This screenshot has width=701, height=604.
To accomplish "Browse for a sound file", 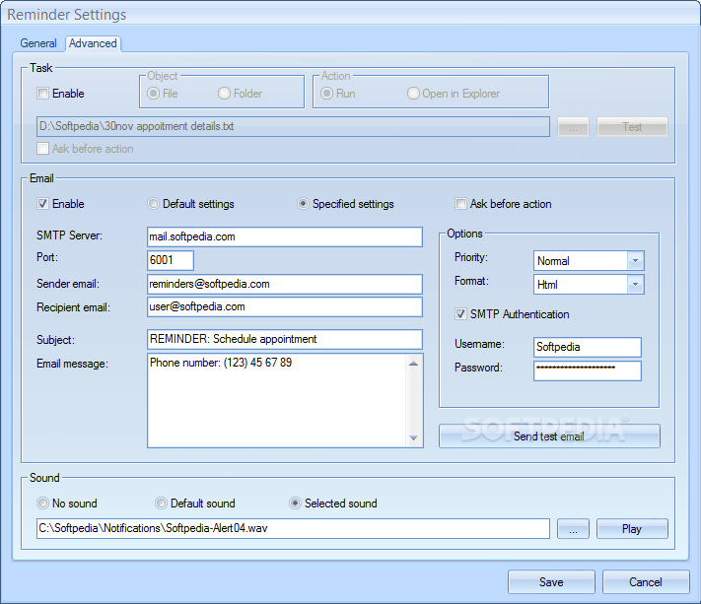I will pos(573,529).
